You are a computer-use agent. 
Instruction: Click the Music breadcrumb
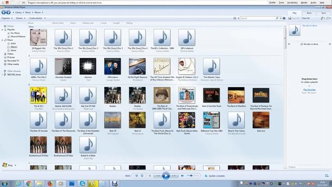point(28,12)
